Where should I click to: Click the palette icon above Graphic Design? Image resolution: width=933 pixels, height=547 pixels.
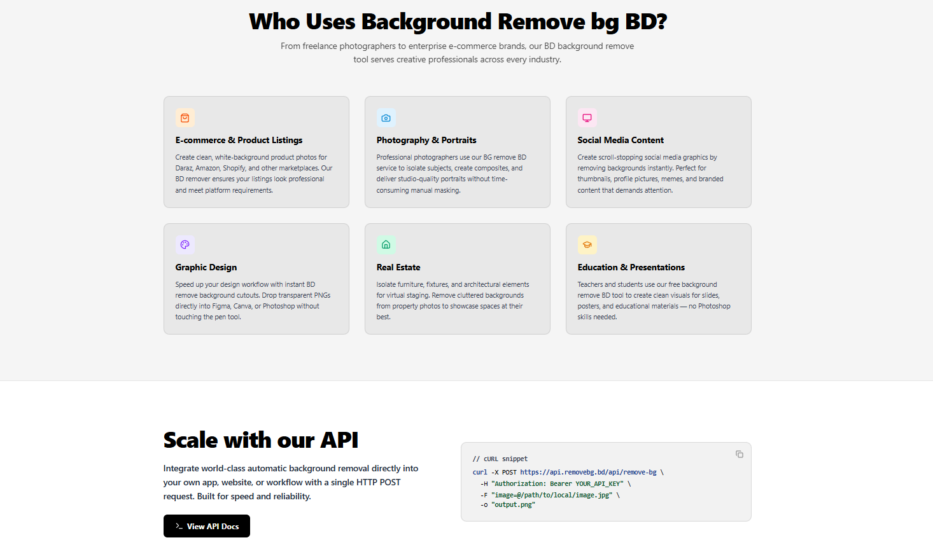point(185,245)
